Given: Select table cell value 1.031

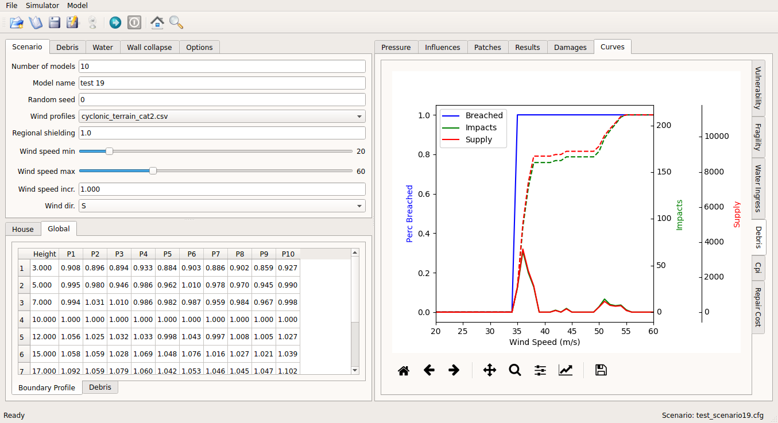Looking at the screenshot, I should (95, 302).
